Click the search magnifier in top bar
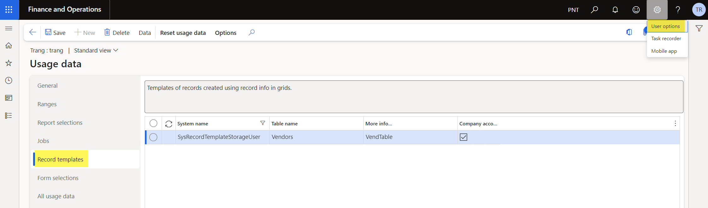Viewport: 708px width, 208px height. 594,10
